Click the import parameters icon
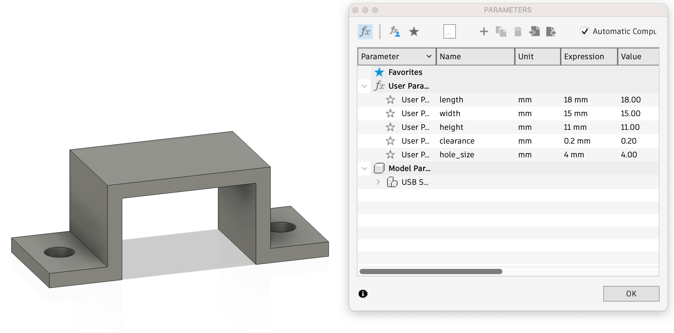The width and height of the screenshot is (674, 333). [534, 32]
